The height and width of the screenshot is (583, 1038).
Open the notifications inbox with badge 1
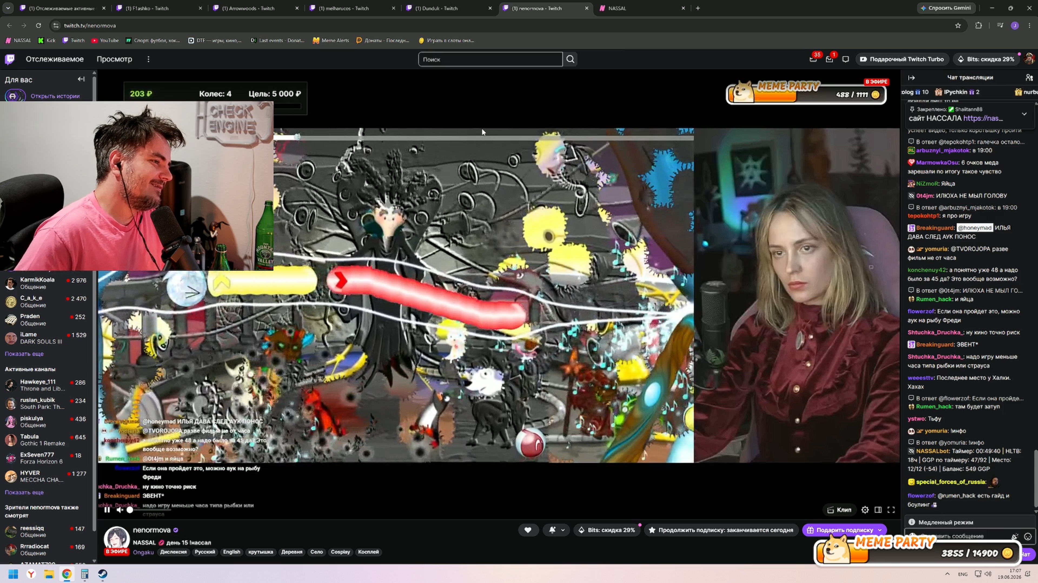click(829, 59)
